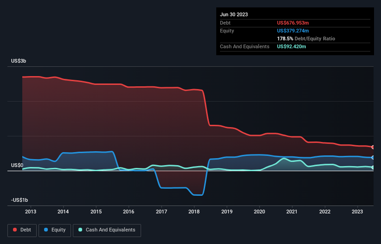Click the Debt row label in tooltip
This screenshot has height=244, width=381.
pyautogui.click(x=225, y=23)
